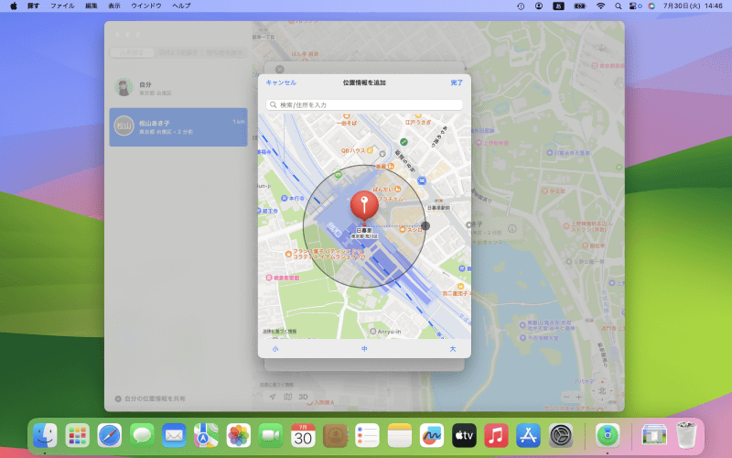Select 自分 in the people list
Screen dimensions: 732x458
coord(178,87)
